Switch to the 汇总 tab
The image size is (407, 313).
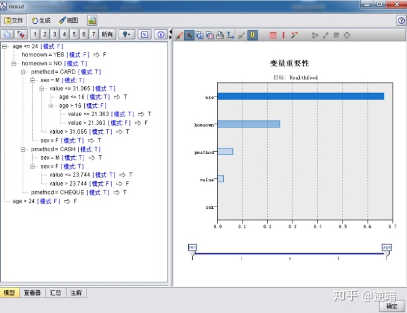tap(55, 293)
